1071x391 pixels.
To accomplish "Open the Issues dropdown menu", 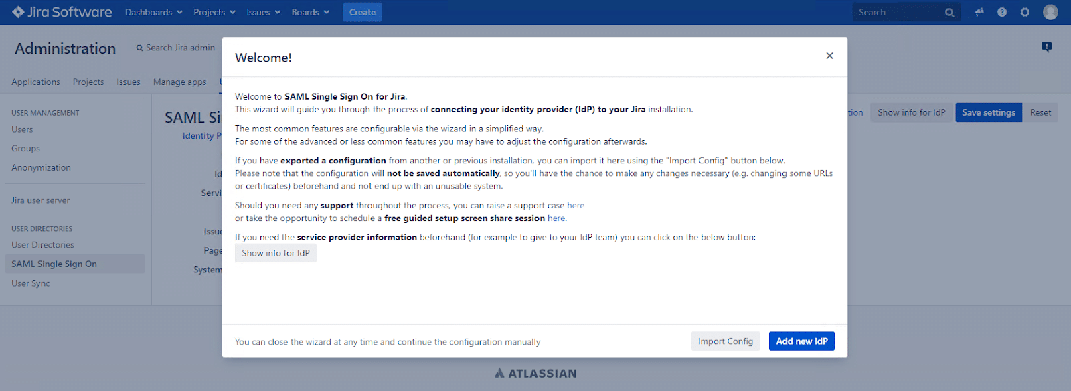I will coord(263,12).
